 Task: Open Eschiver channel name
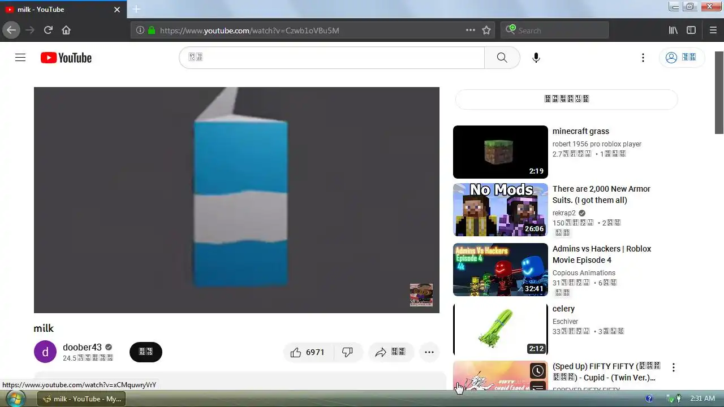pos(565,322)
